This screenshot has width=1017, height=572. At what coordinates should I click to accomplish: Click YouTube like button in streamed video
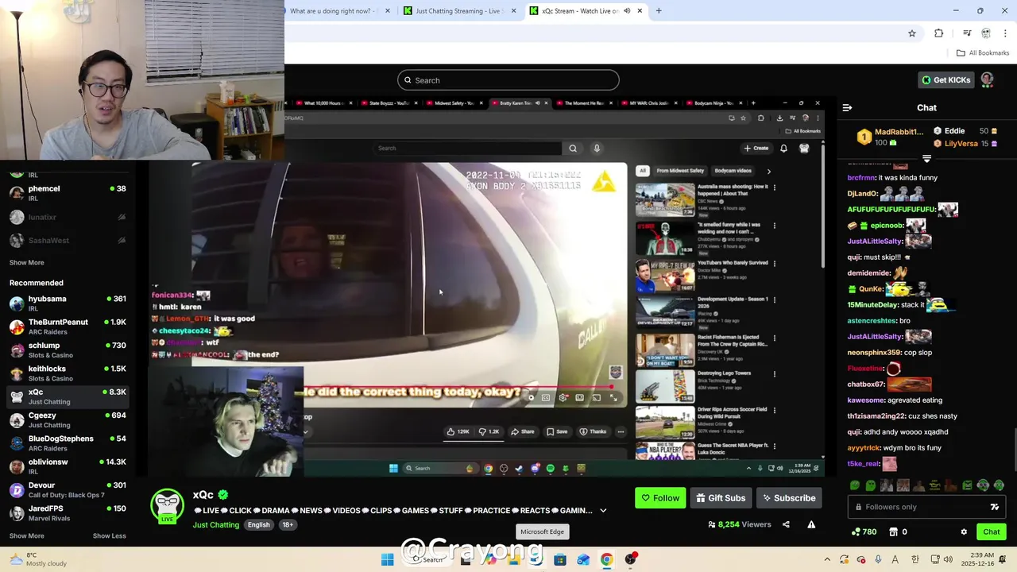(457, 431)
